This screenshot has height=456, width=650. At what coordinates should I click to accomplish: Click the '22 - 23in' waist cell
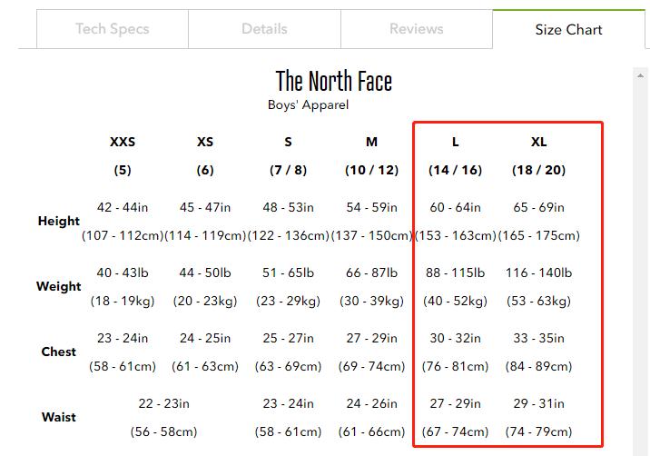[163, 403]
